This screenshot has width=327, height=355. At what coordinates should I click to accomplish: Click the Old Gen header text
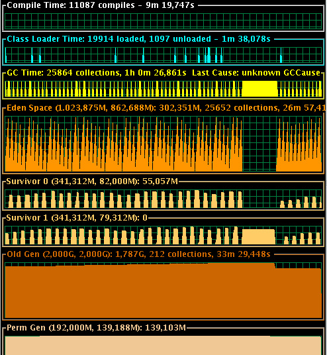(138, 254)
